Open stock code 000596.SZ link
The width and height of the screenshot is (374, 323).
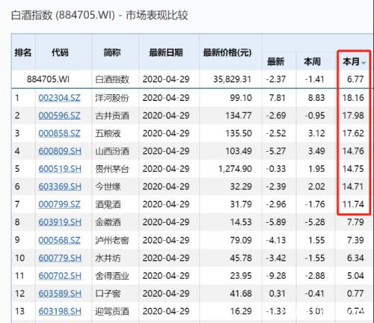click(x=59, y=115)
